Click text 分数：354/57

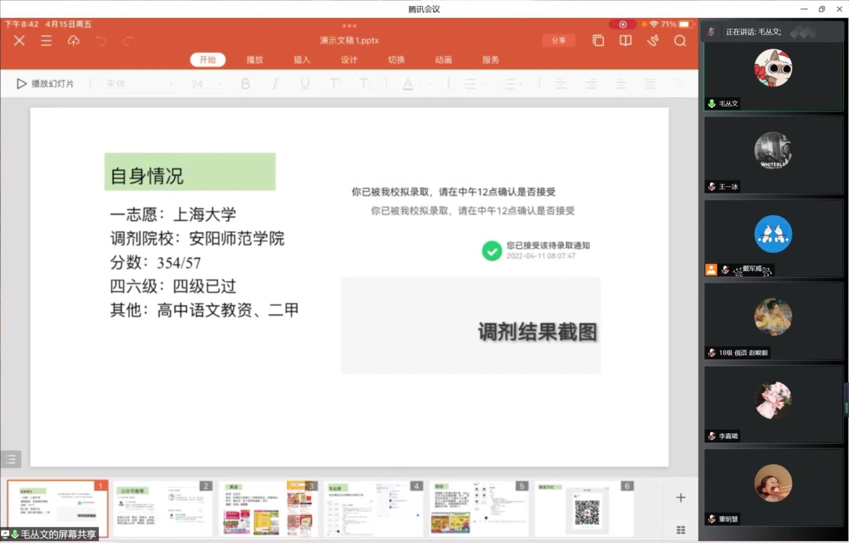tap(155, 263)
